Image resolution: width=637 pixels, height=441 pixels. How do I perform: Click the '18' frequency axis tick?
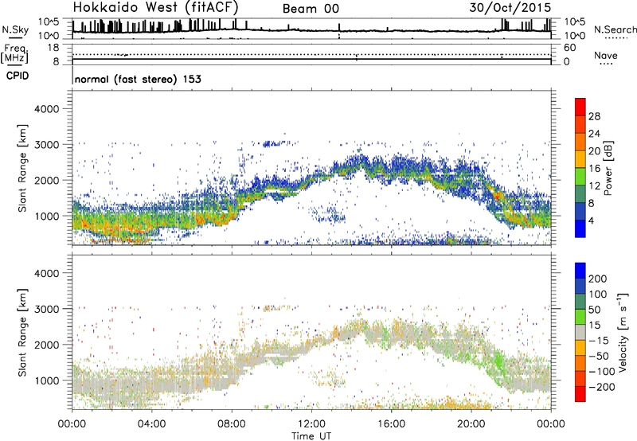tap(53, 47)
